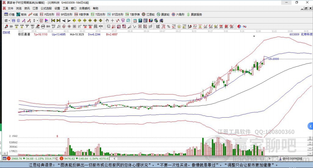Expand the 日 period dropdown
313x168 pixels.
pos(9,20)
